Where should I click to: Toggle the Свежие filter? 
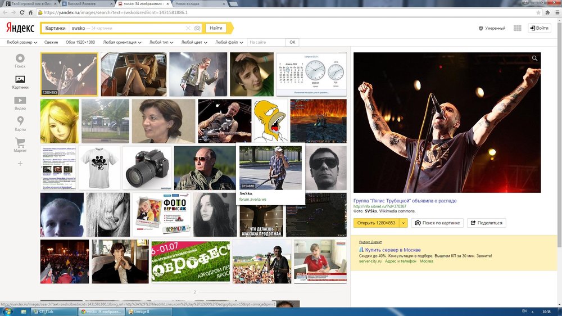click(x=51, y=42)
